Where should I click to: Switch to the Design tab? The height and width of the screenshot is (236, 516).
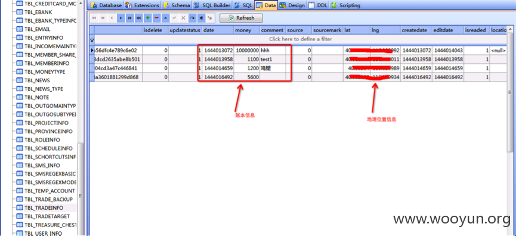click(x=292, y=5)
